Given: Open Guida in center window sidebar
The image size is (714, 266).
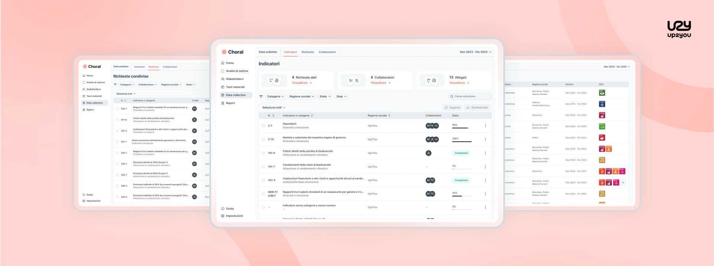Looking at the screenshot, I should 227,208.
